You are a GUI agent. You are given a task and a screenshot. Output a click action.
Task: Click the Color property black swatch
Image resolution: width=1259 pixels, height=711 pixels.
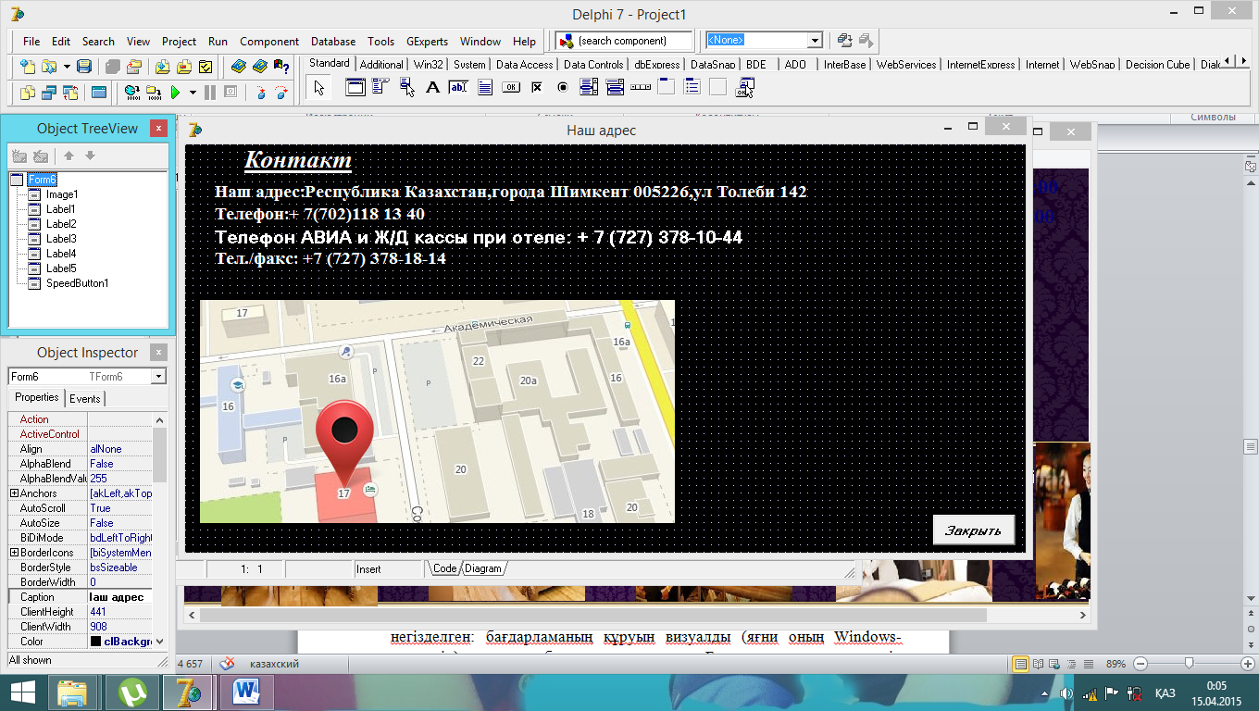95,641
